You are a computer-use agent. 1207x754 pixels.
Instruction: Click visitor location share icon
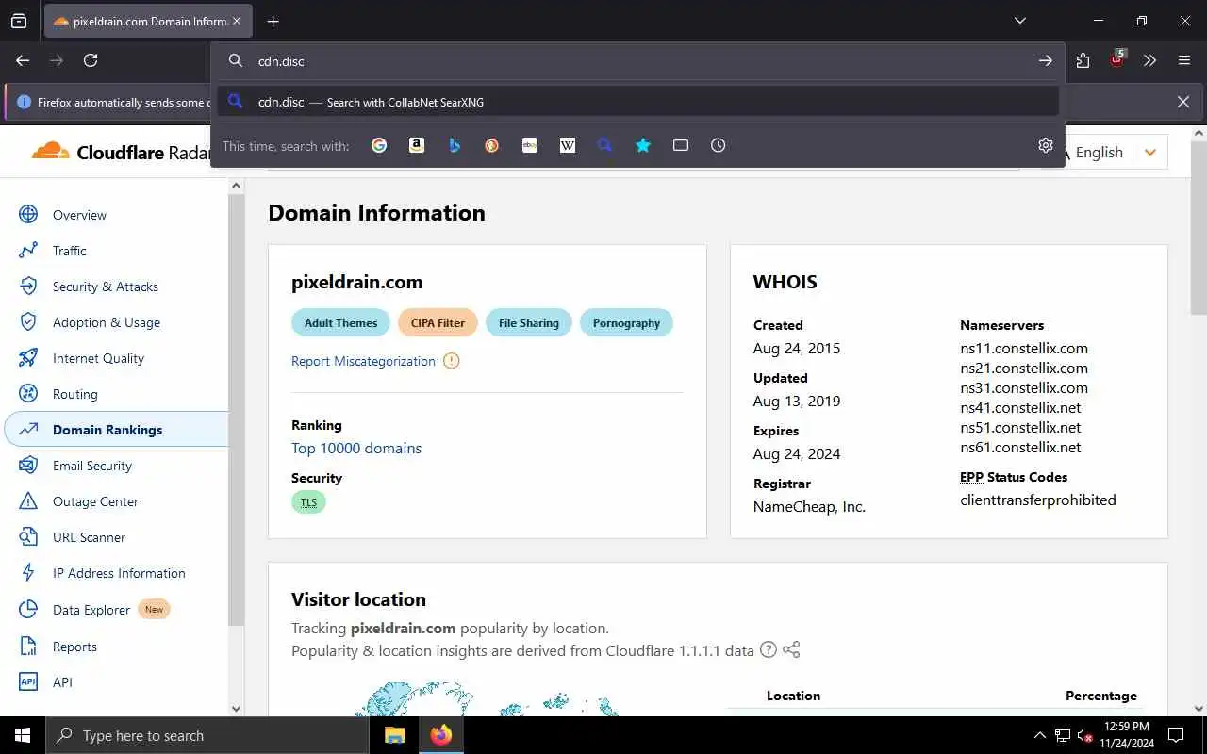(x=791, y=649)
